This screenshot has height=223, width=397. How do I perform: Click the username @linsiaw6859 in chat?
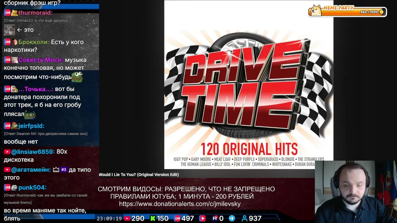point(33,152)
